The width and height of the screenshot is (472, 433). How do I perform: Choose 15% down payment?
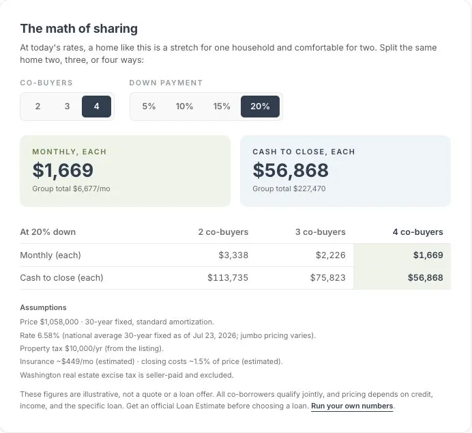click(222, 107)
